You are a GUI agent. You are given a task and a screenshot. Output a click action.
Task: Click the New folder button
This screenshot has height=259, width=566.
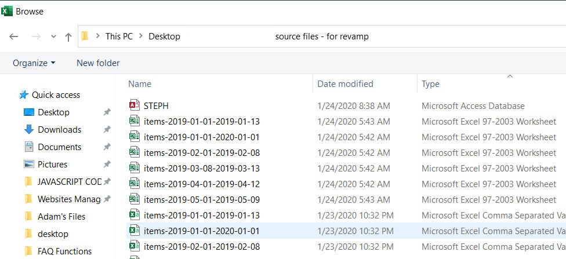tap(98, 63)
